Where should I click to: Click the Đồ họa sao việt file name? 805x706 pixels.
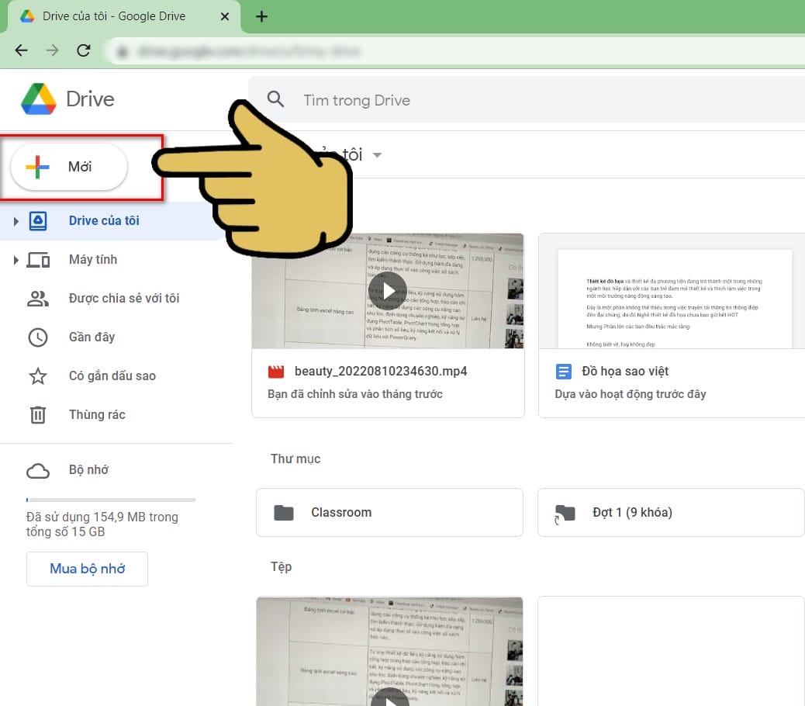pos(625,371)
